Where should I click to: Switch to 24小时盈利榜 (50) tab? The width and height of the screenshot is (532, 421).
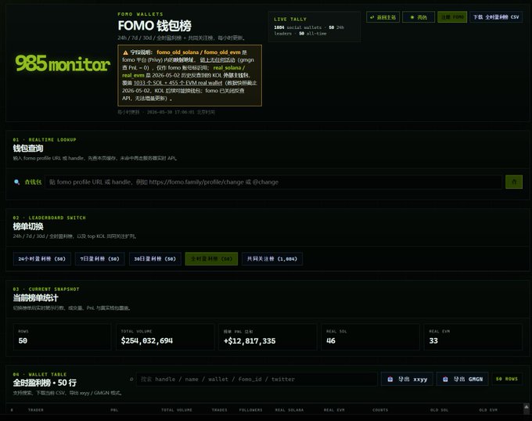pyautogui.click(x=42, y=259)
